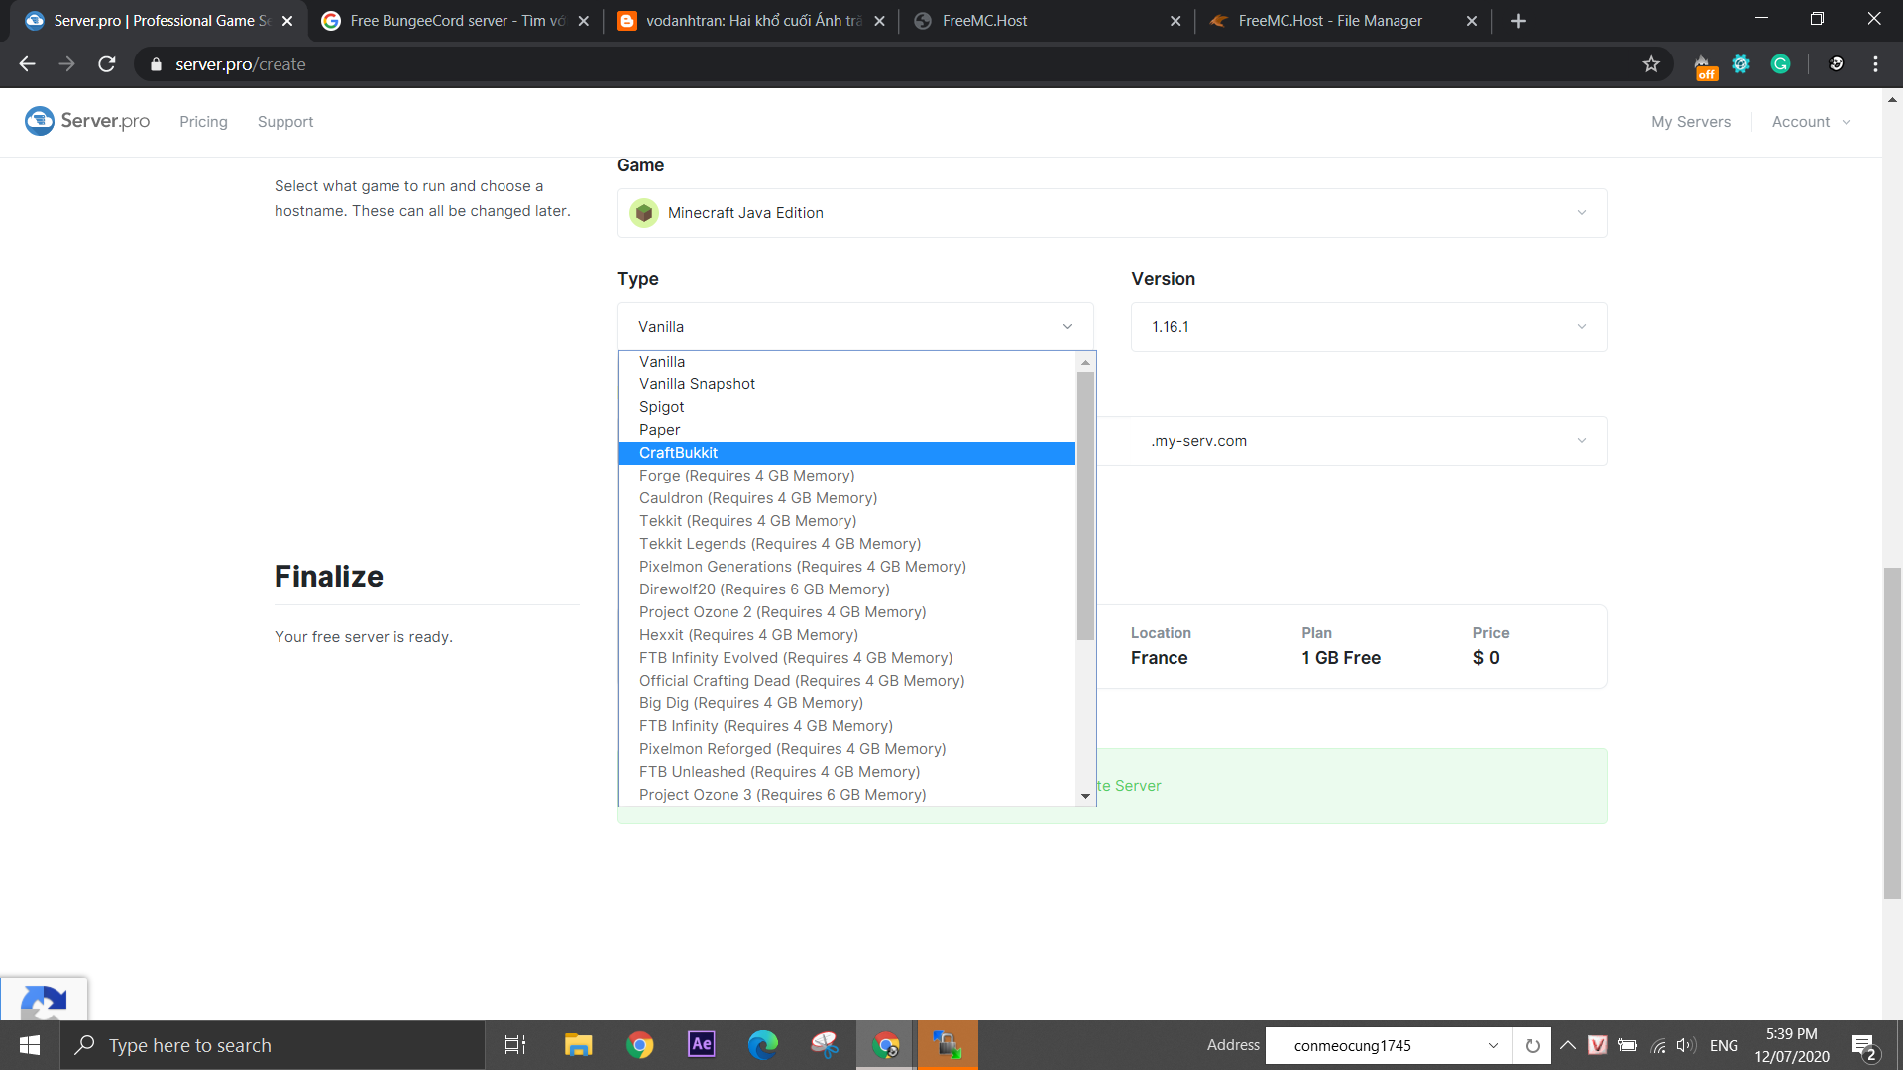Bookmark page with star icon
The width and height of the screenshot is (1903, 1070).
(x=1651, y=64)
